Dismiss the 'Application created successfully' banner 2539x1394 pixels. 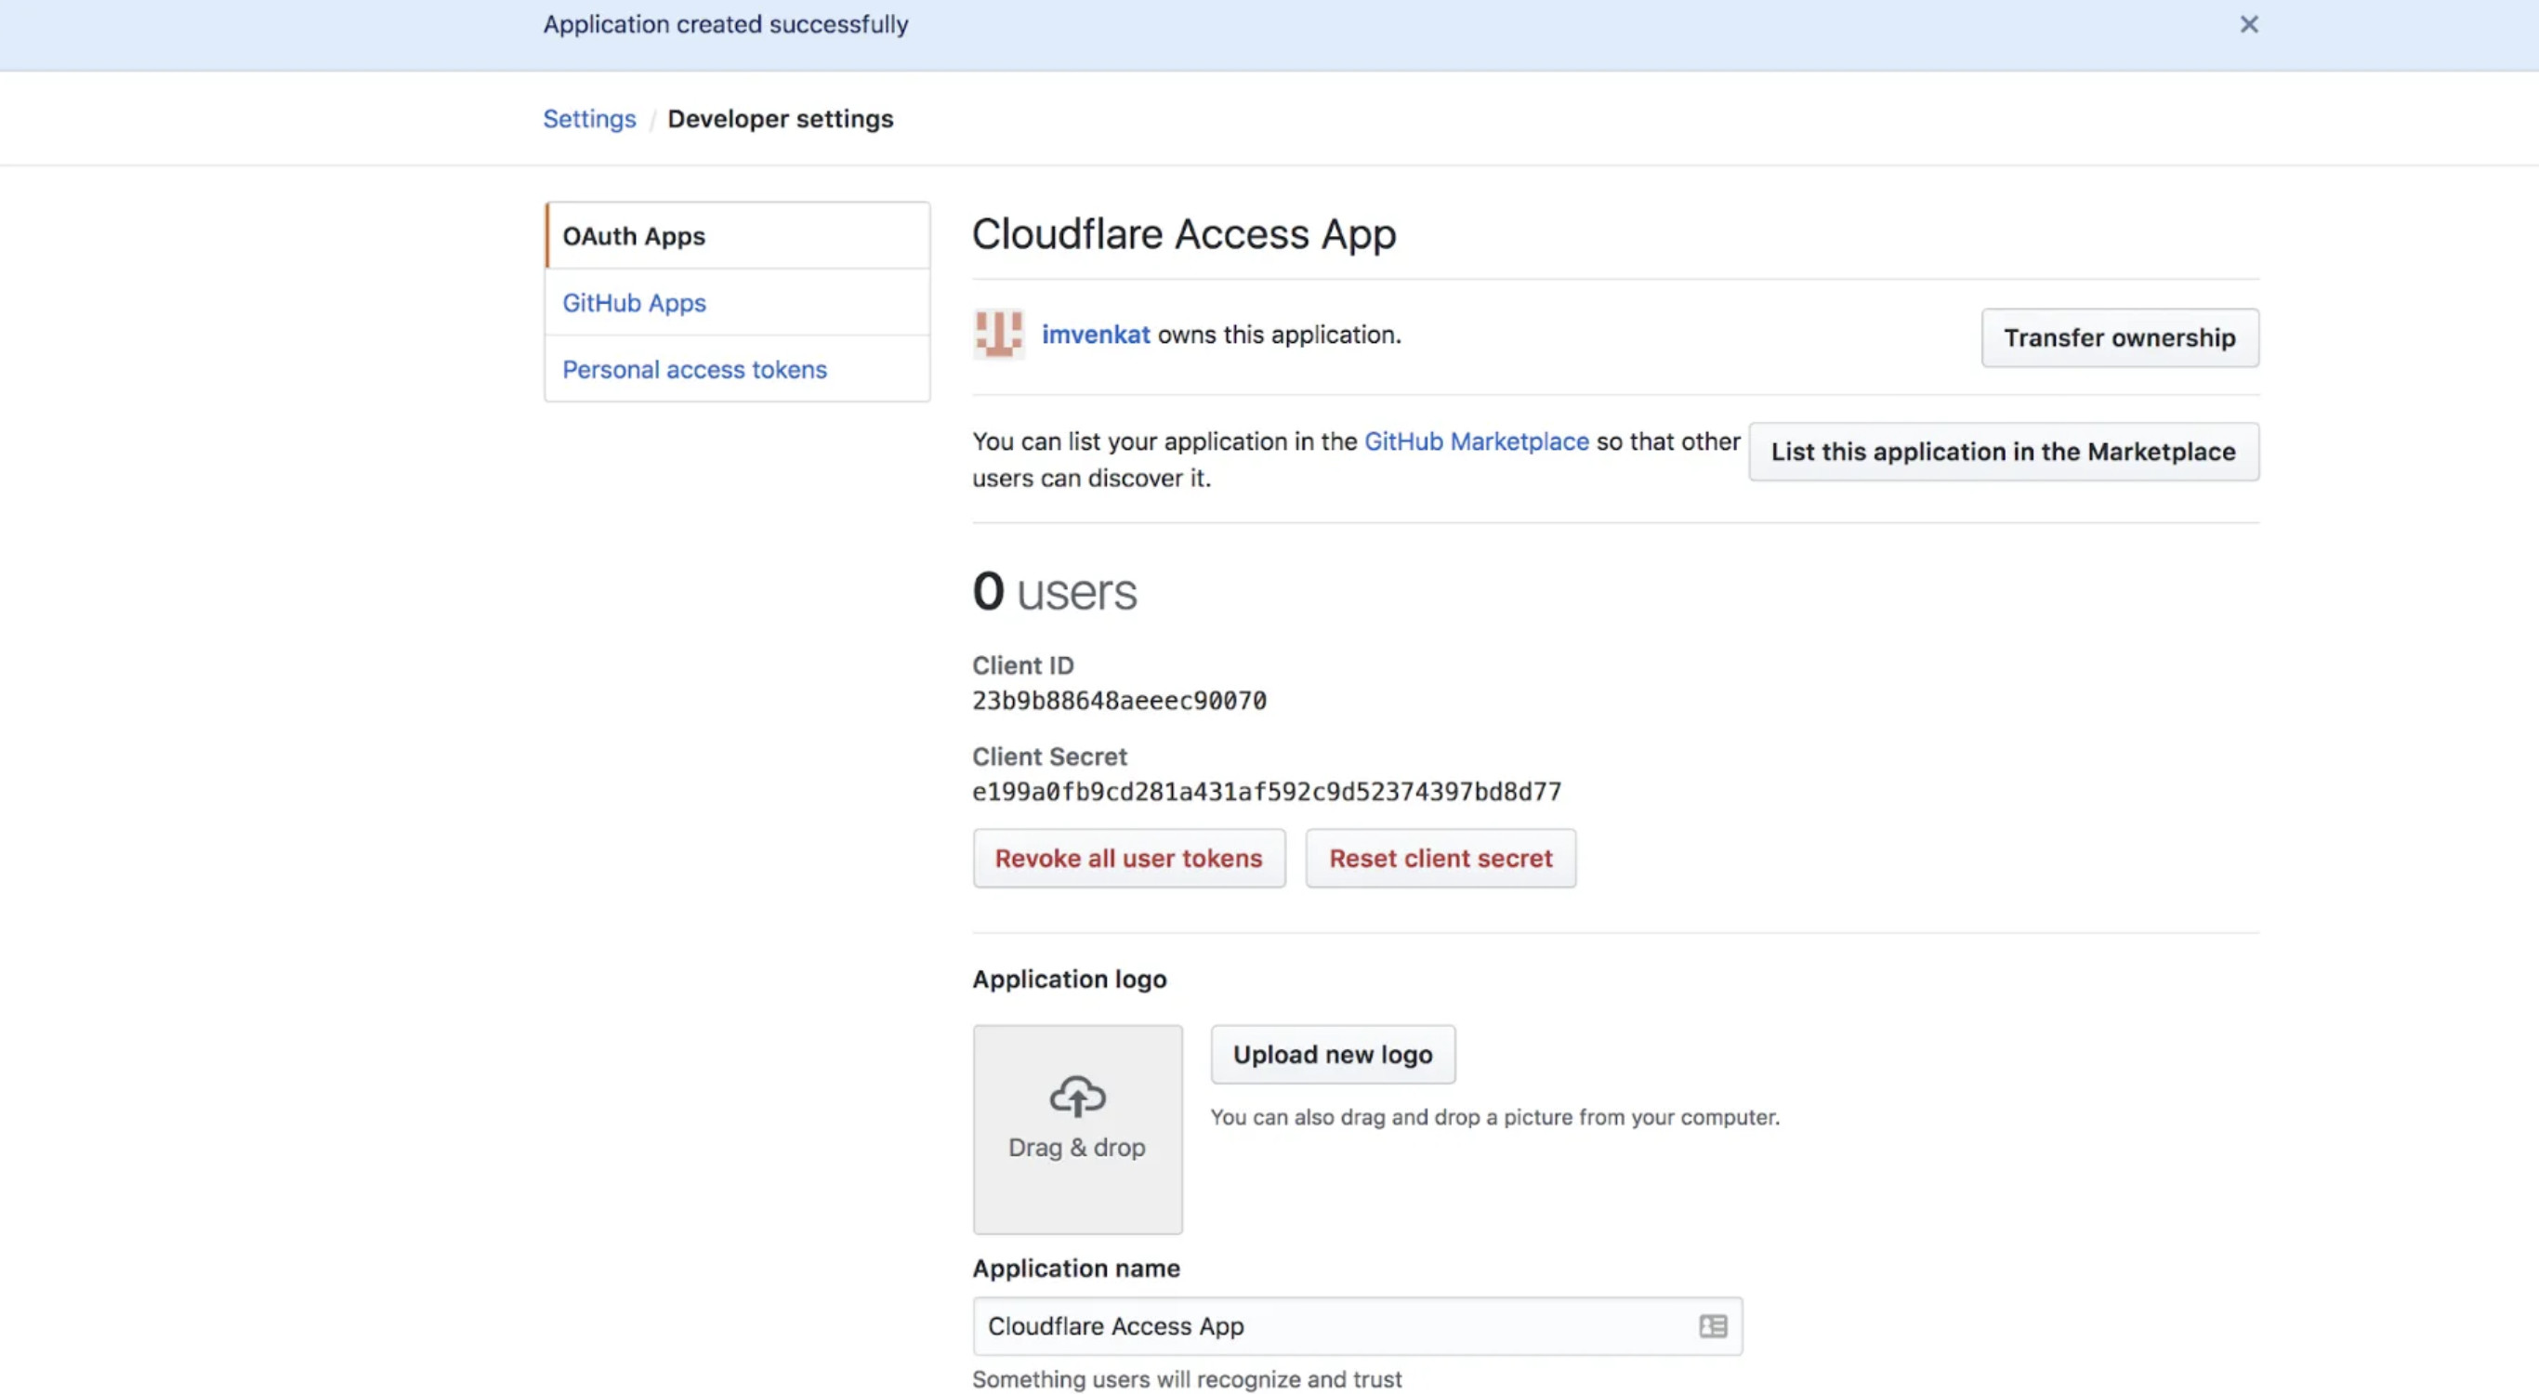pyautogui.click(x=2248, y=25)
